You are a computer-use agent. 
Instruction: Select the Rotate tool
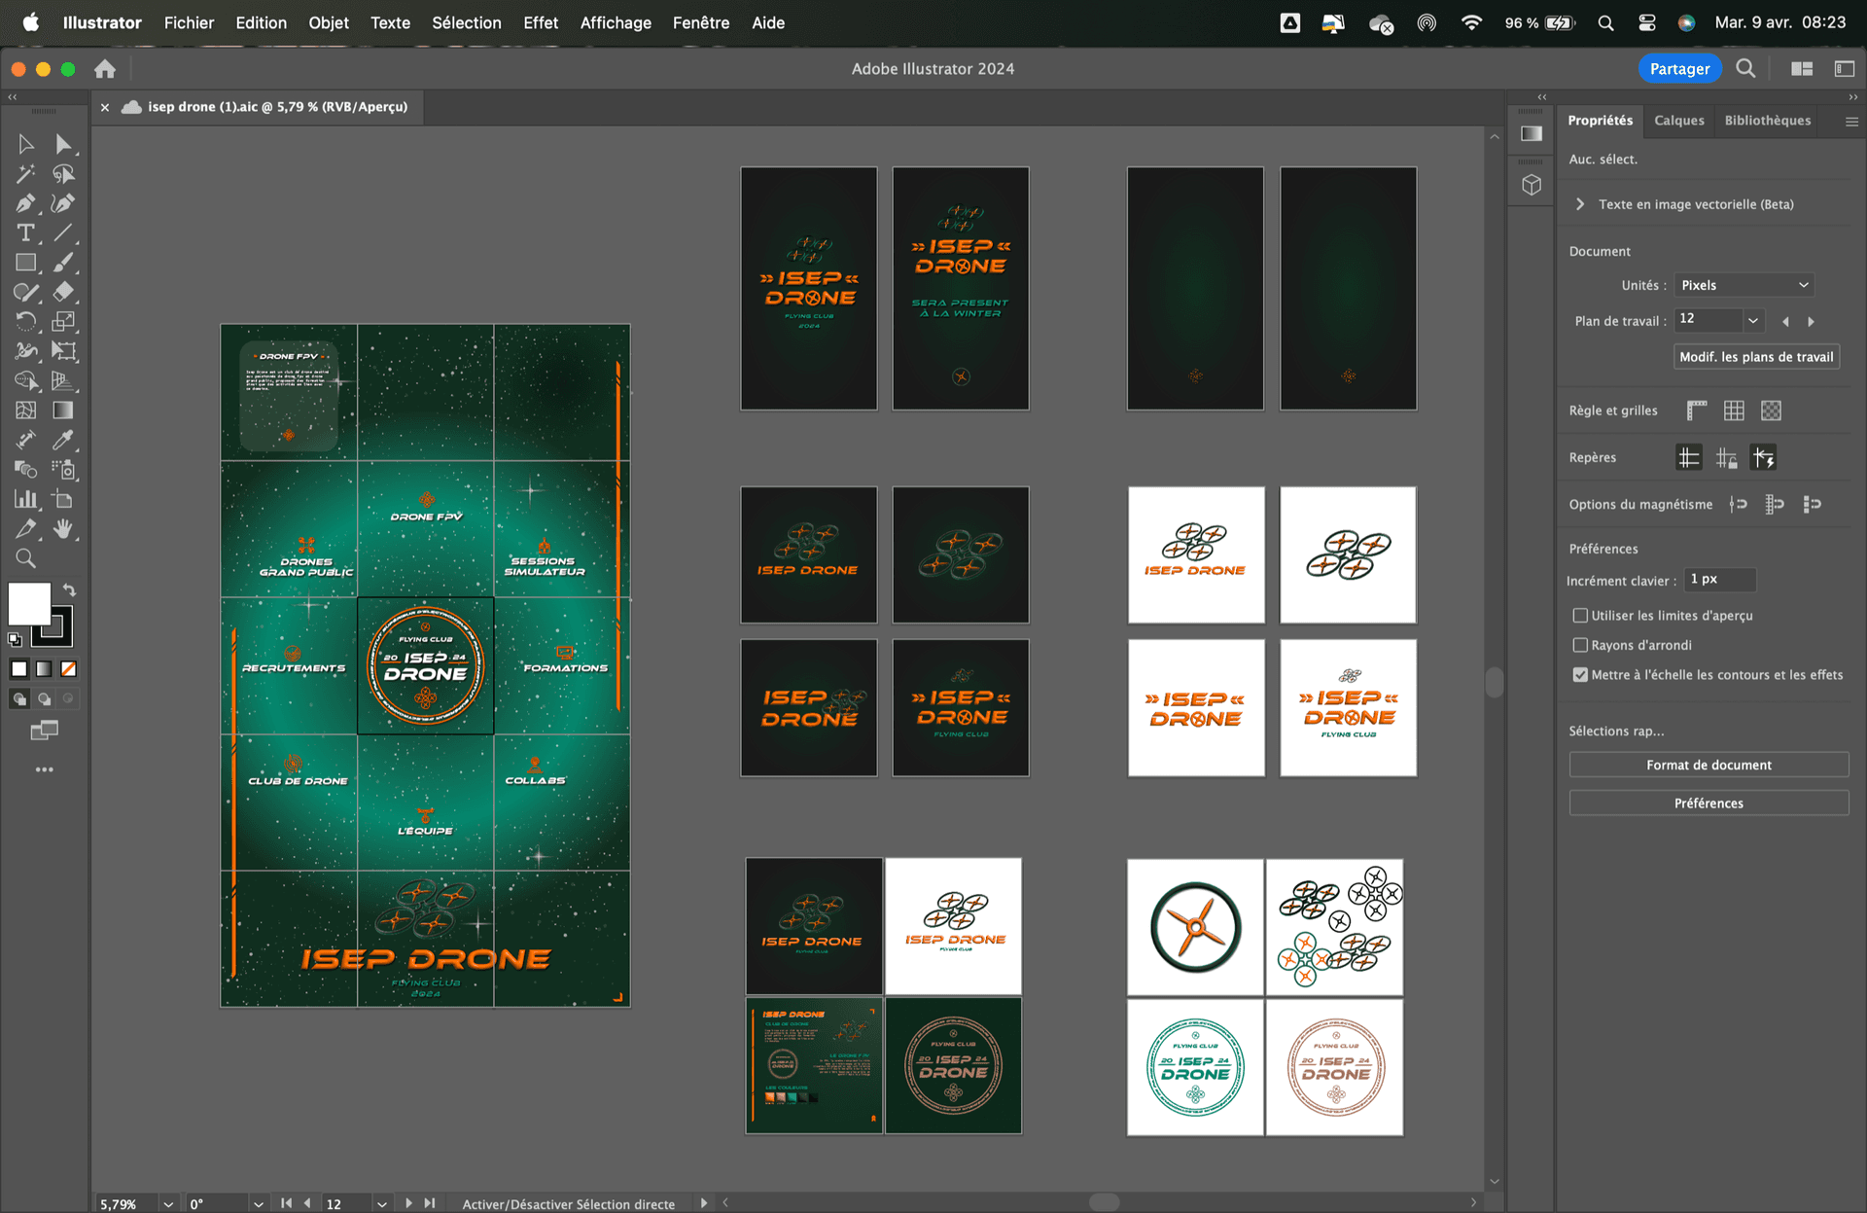point(26,322)
